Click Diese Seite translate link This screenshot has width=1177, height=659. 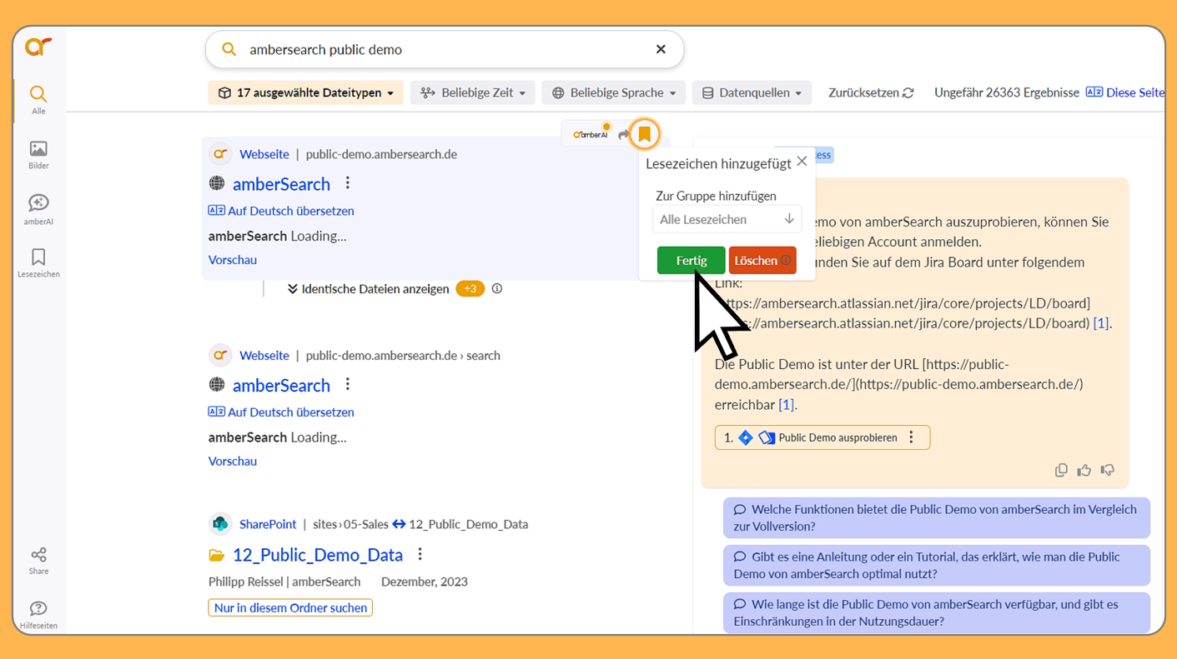click(x=1124, y=92)
